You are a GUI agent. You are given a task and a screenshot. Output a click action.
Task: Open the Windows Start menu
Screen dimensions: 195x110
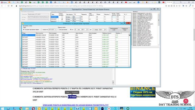click(x=2, y=108)
